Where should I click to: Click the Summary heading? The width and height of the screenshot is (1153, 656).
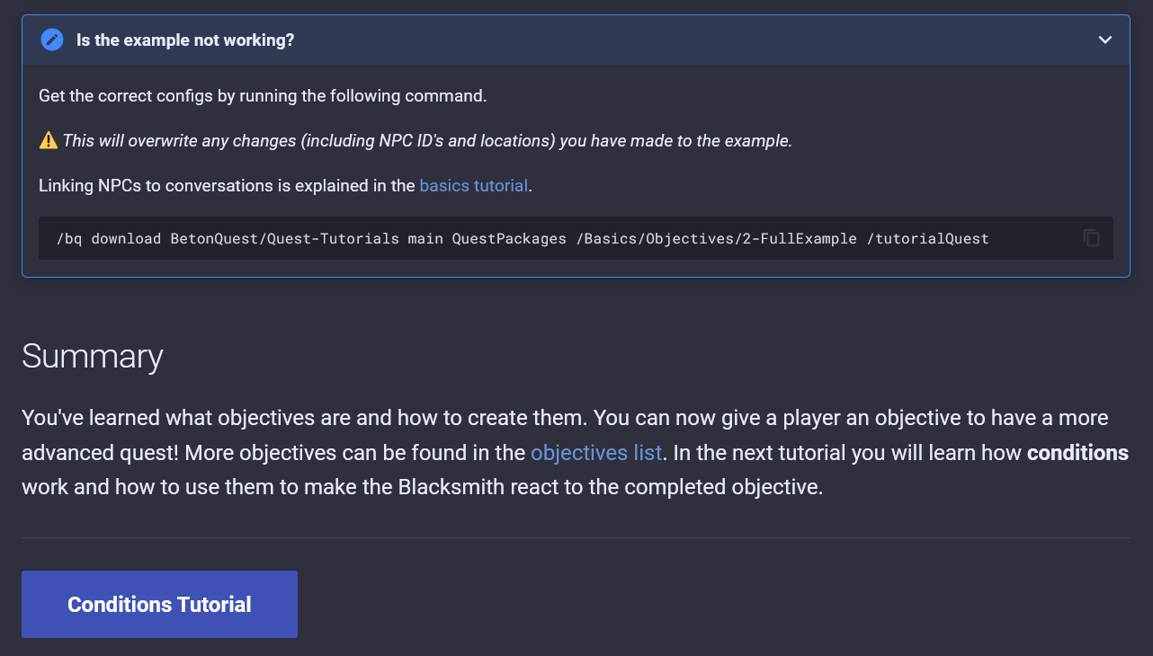pos(93,356)
